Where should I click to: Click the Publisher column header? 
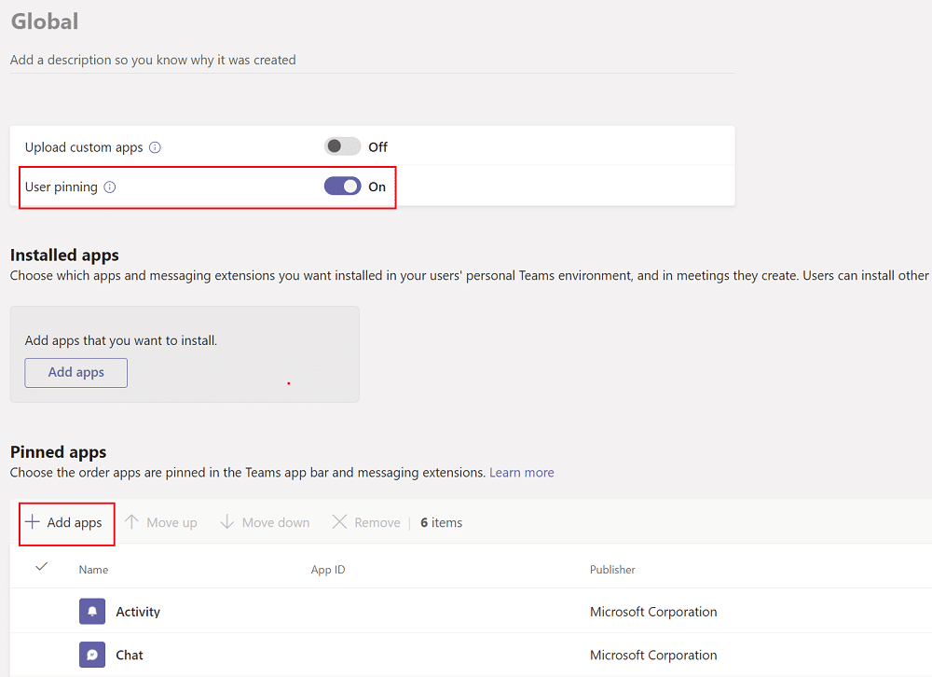[612, 570]
